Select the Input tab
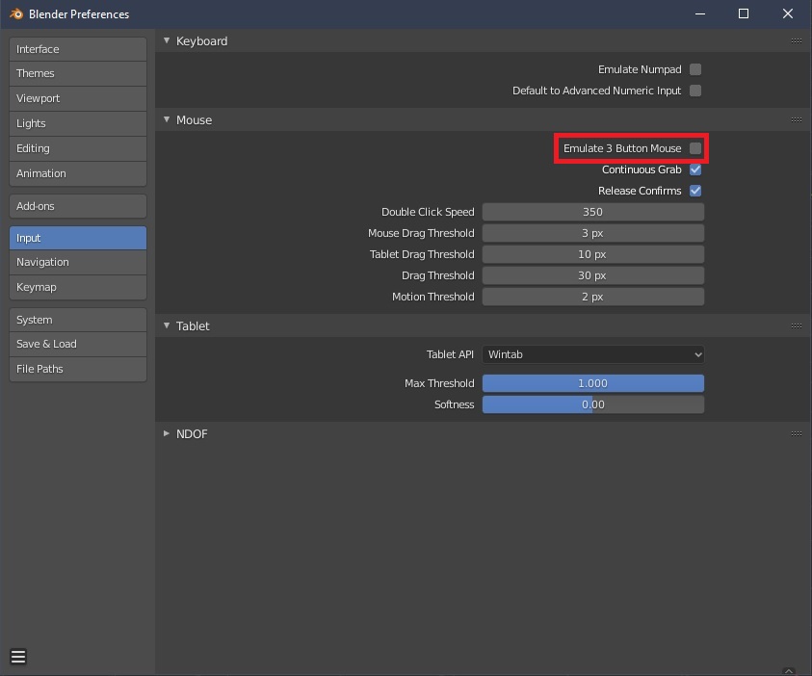This screenshot has height=676, width=812. click(78, 238)
